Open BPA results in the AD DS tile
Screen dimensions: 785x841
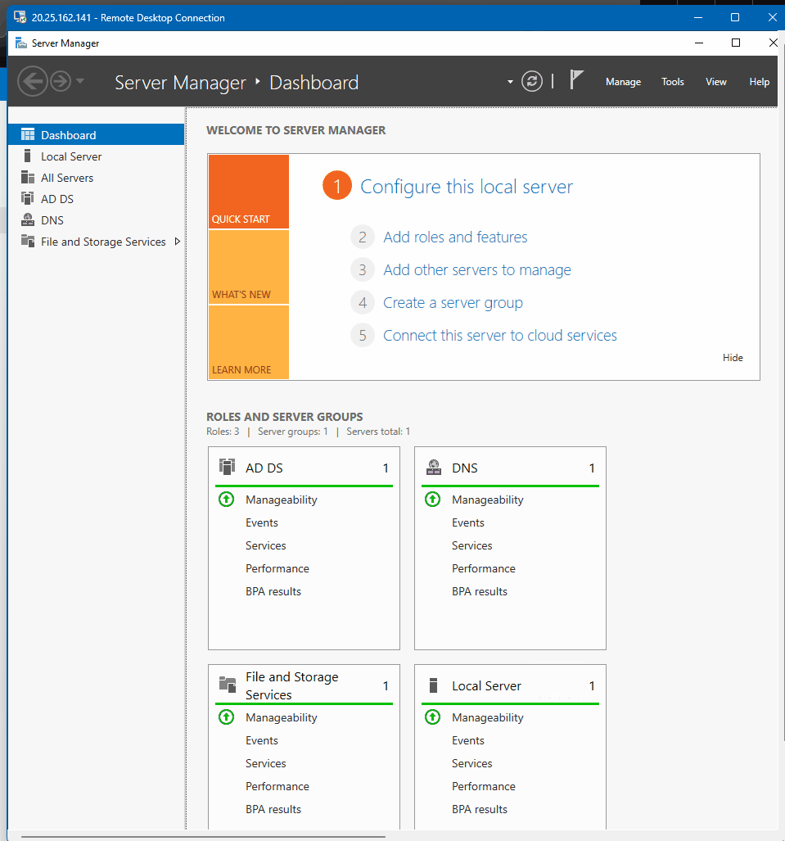click(273, 591)
